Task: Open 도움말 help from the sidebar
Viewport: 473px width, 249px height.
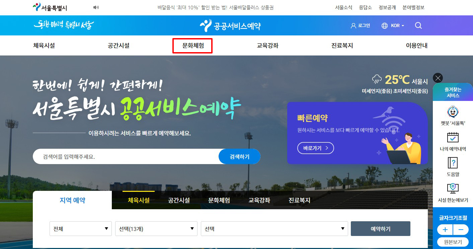Action: [453, 166]
